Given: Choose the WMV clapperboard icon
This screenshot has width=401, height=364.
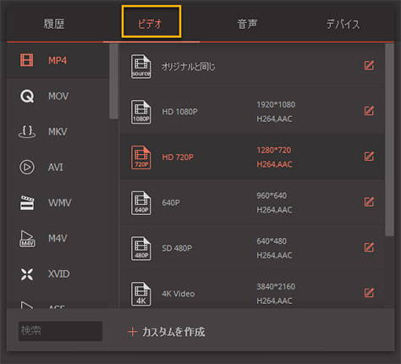Looking at the screenshot, I should pos(27,203).
